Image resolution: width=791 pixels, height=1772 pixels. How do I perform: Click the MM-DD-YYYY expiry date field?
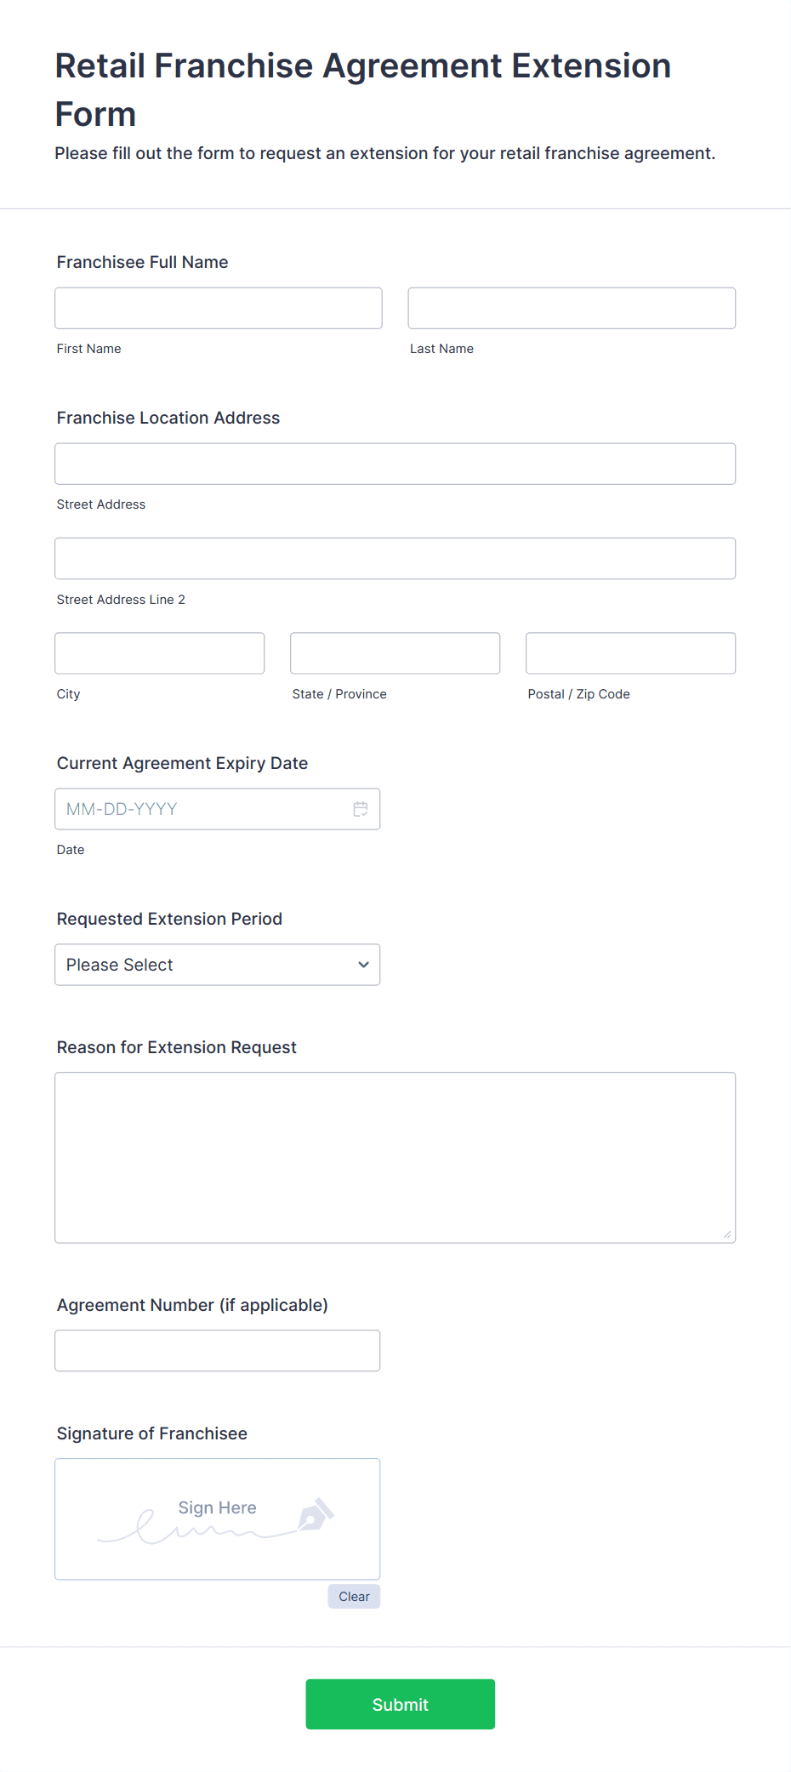218,809
